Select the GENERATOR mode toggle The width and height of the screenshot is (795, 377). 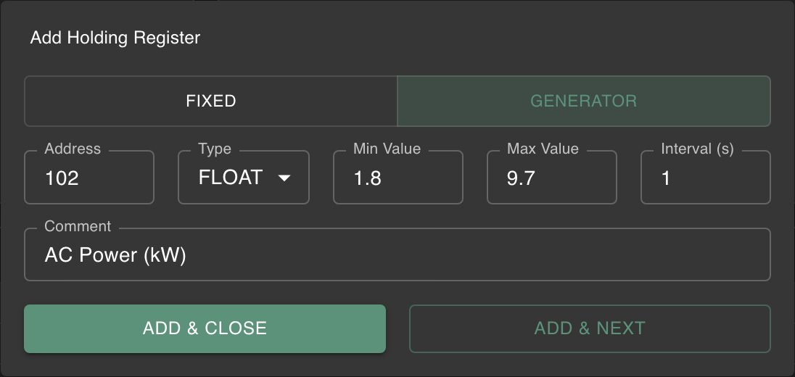(583, 101)
